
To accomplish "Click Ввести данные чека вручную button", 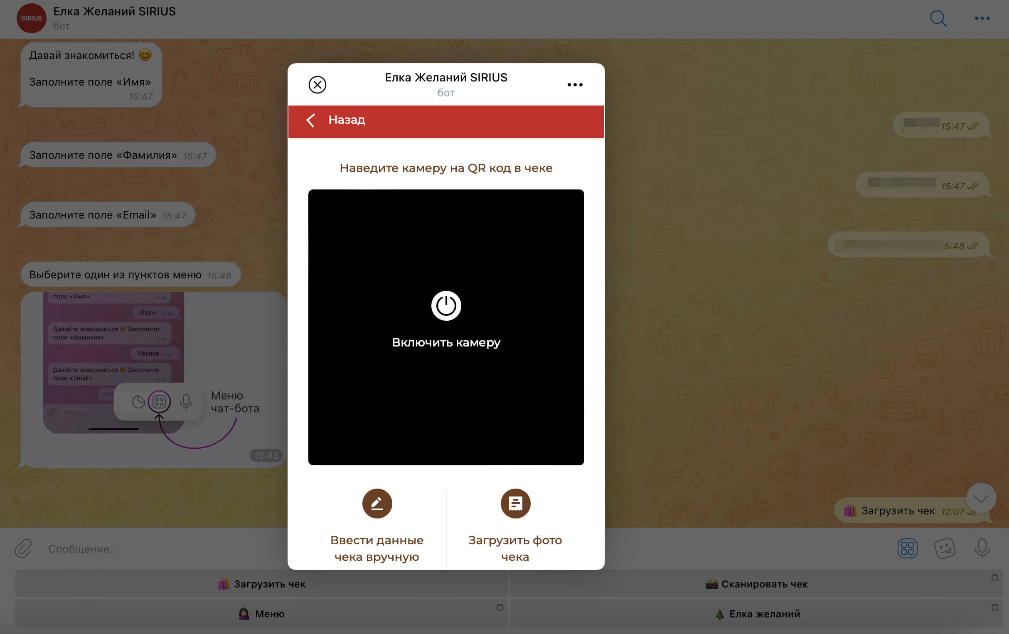I will [376, 523].
